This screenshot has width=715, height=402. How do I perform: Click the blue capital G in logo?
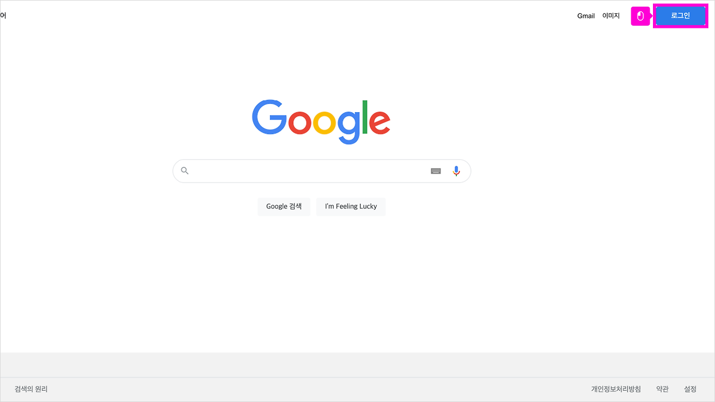click(269, 117)
